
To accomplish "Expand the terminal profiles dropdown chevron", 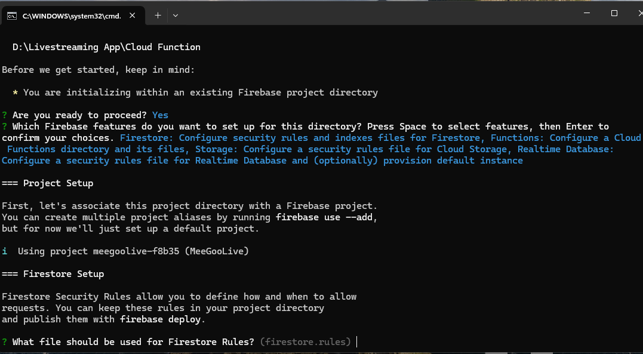I will pyautogui.click(x=176, y=16).
